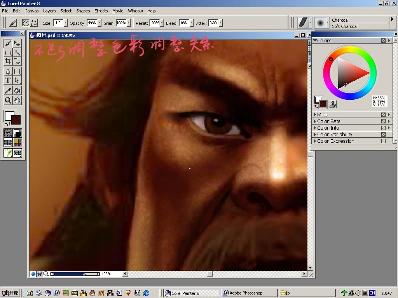This screenshot has width=398, height=298.
Task: Click the zoom scale slider below canvas
Action: (75, 274)
